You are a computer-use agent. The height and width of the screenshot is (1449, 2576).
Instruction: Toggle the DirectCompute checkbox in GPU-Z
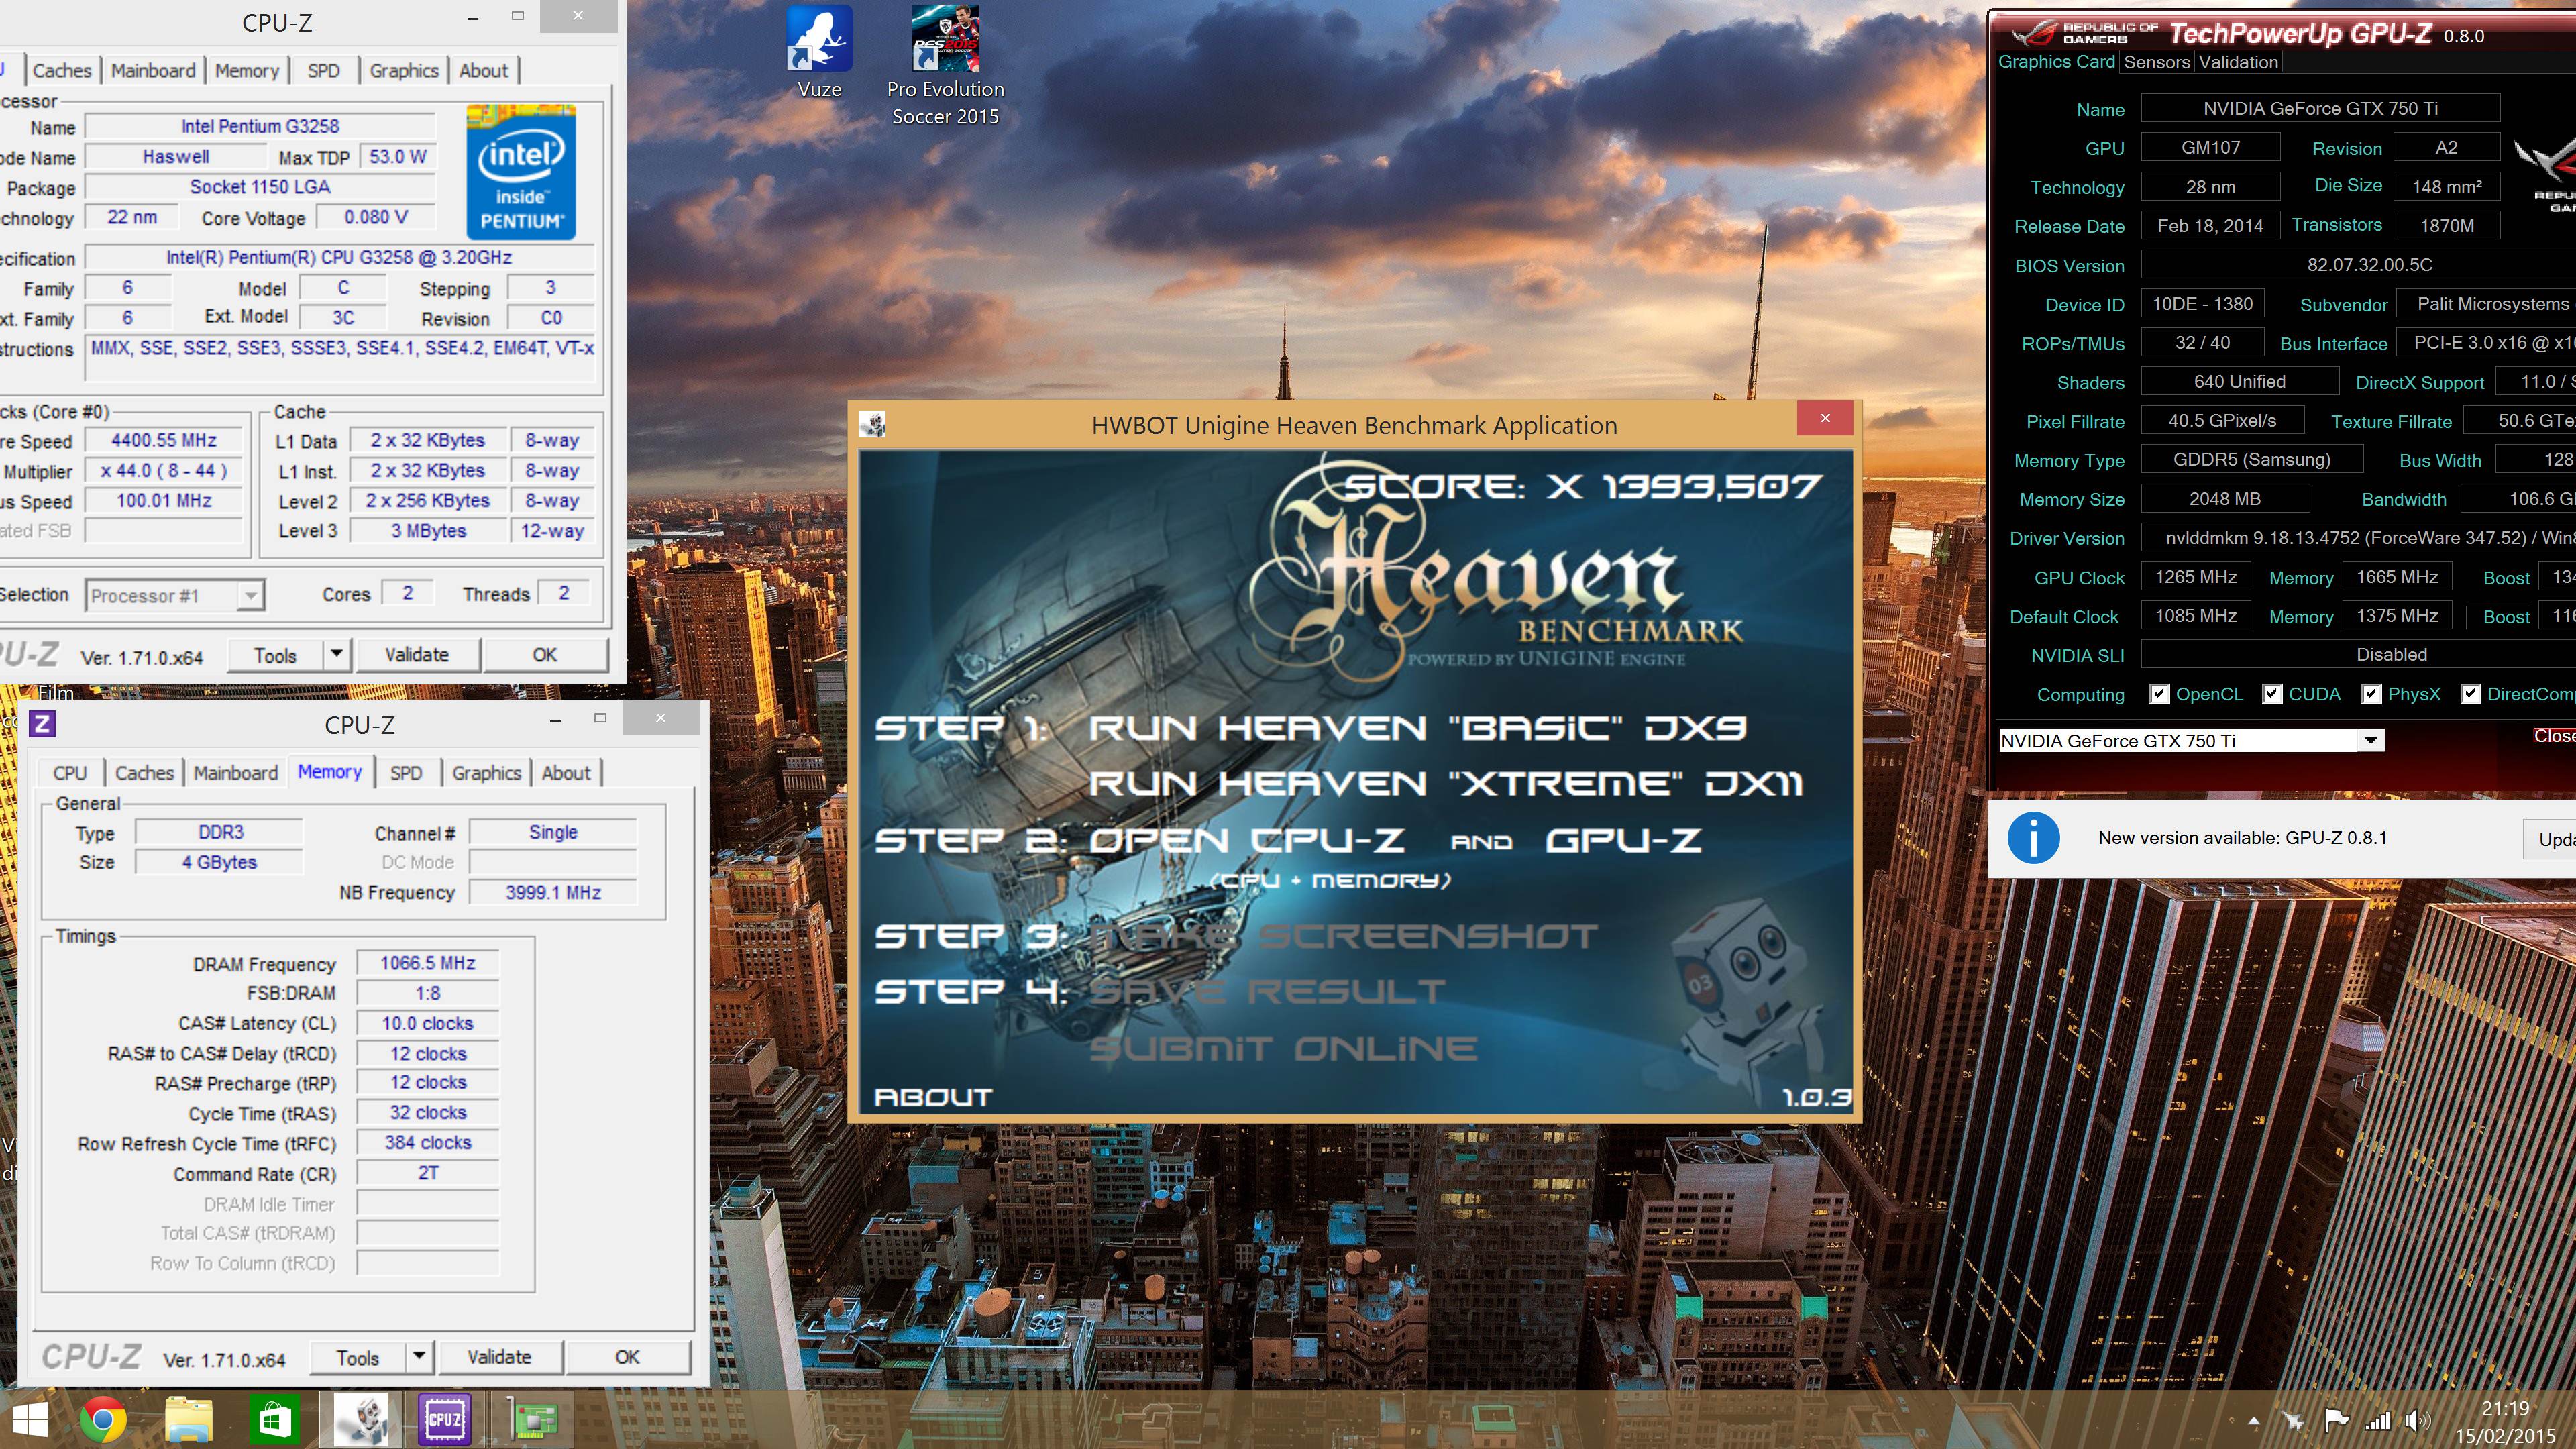coord(2470,694)
